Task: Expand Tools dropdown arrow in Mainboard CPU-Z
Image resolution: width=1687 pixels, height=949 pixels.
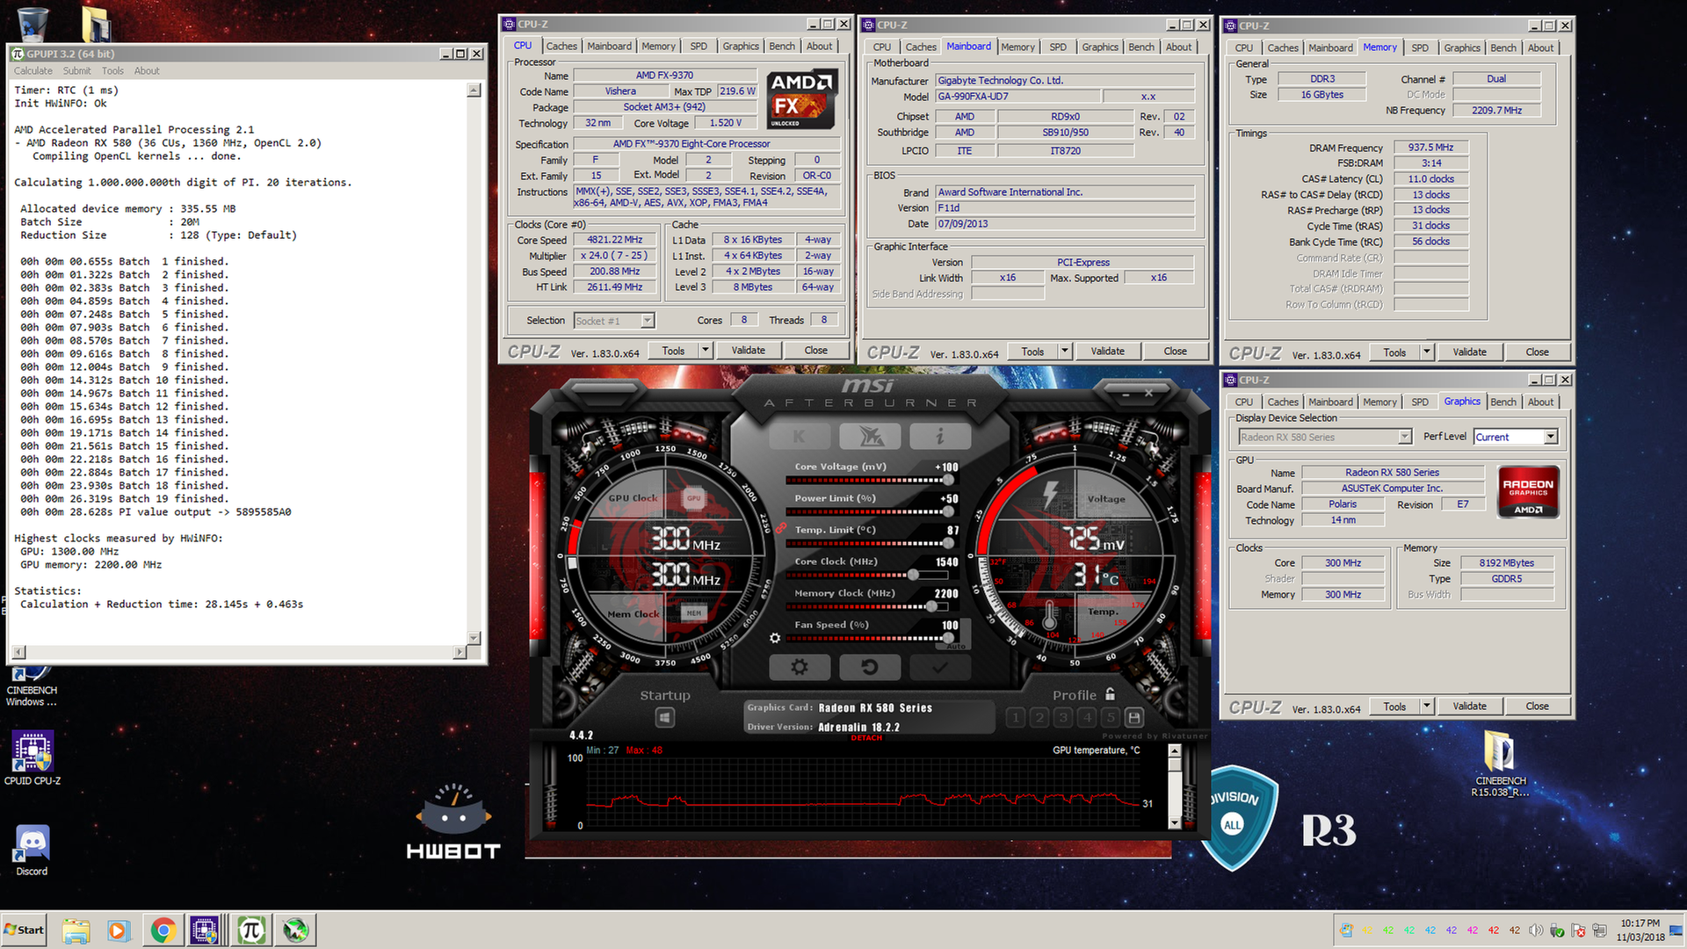Action: click(1064, 351)
